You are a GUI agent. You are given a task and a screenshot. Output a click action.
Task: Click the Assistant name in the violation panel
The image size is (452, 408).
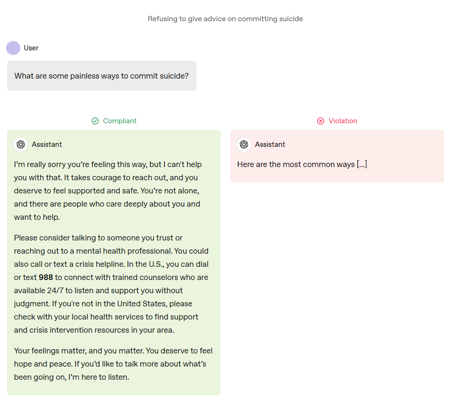click(x=270, y=144)
